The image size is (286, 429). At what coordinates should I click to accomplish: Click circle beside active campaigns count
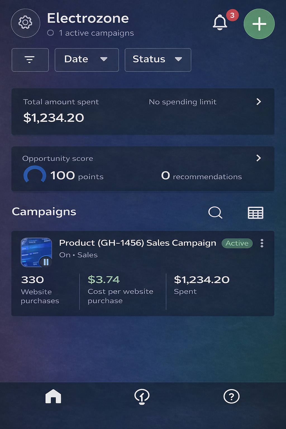[51, 33]
